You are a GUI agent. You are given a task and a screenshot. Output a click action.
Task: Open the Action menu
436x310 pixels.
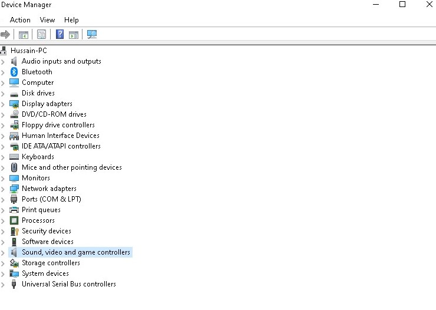(20, 20)
